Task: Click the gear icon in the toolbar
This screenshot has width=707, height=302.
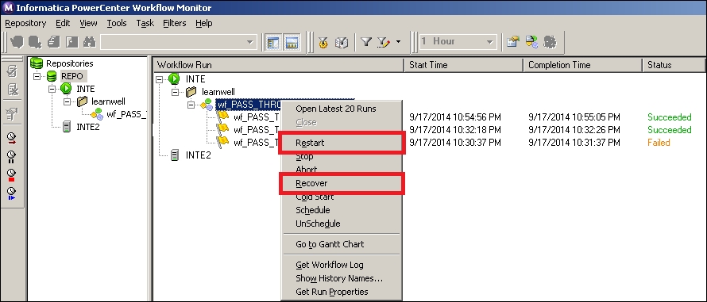Action: (550, 42)
